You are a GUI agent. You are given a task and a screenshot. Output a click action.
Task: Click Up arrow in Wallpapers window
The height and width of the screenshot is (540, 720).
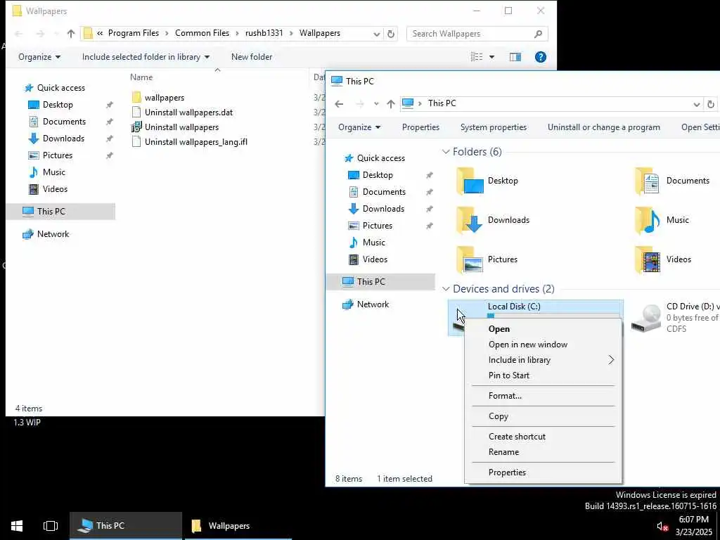click(71, 34)
